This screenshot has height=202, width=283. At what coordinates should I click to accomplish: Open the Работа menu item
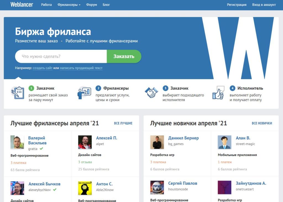tap(46, 5)
